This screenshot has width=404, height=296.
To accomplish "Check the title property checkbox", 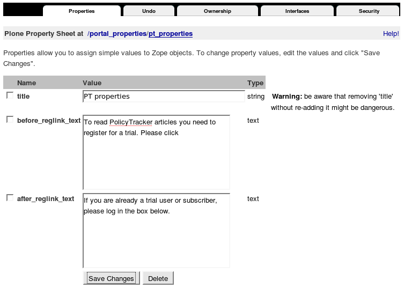I will pos(10,95).
